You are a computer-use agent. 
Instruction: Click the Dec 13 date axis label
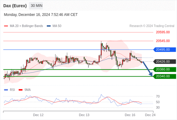point(84,115)
